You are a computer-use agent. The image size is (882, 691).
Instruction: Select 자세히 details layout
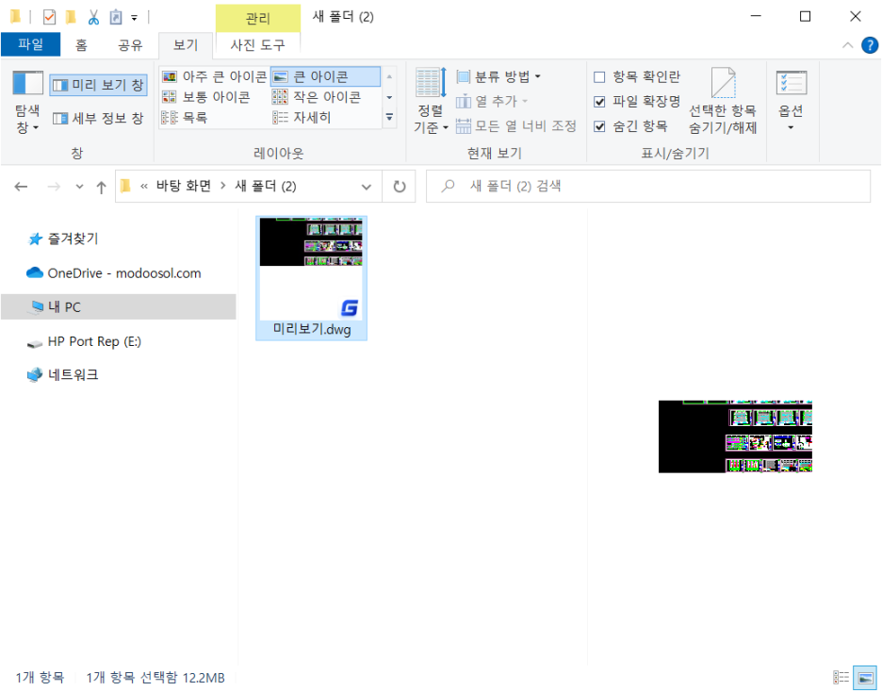302,117
